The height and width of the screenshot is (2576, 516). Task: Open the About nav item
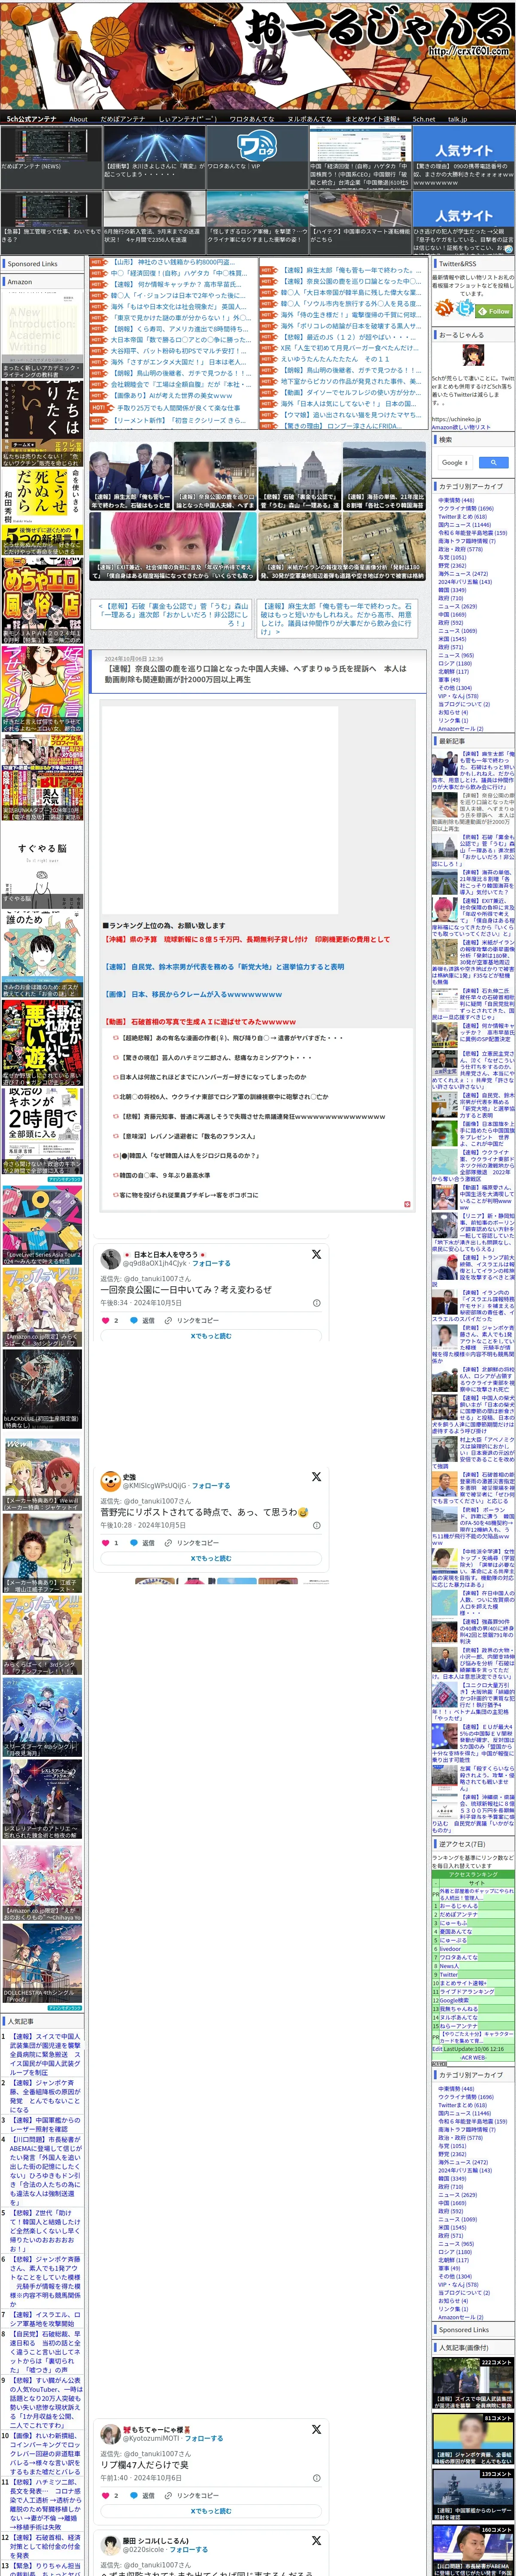[x=78, y=118]
